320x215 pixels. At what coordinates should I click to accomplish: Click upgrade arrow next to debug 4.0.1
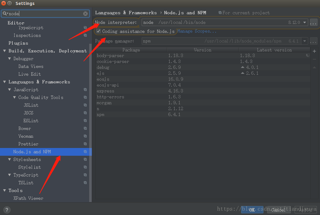pos(242,67)
